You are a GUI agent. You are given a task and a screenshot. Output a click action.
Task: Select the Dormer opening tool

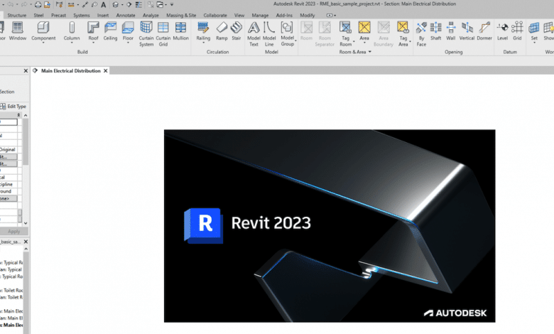[484, 31]
